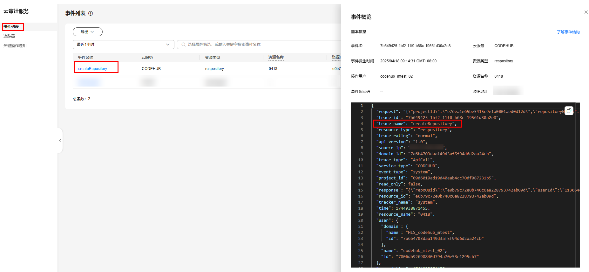This screenshot has width=589, height=272.
Task: Click the search magnifier icon
Action: [183, 45]
